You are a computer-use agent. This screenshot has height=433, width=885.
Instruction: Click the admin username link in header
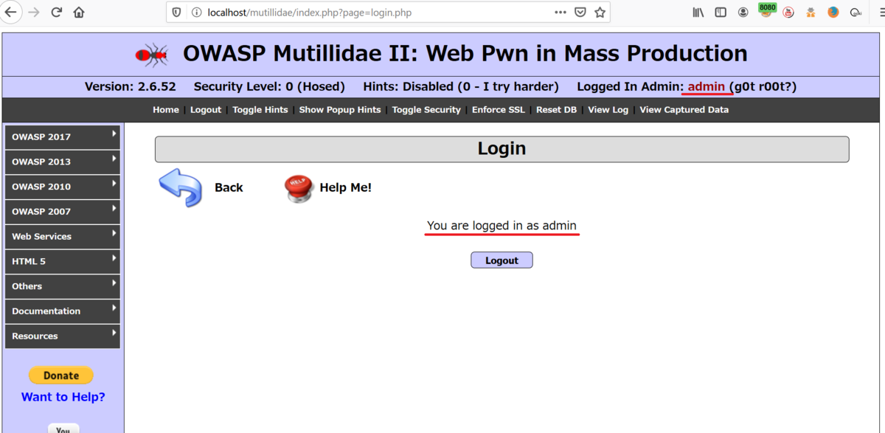(707, 86)
